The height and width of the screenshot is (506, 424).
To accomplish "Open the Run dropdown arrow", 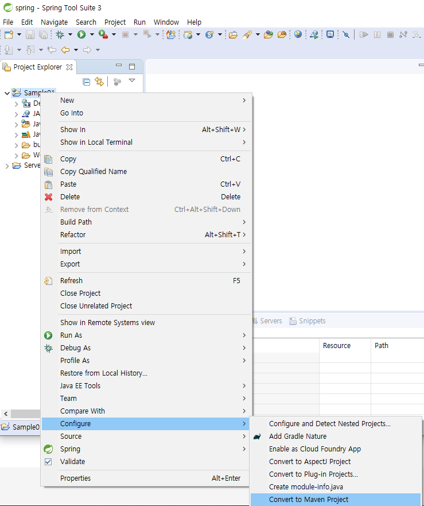I will click(x=92, y=34).
